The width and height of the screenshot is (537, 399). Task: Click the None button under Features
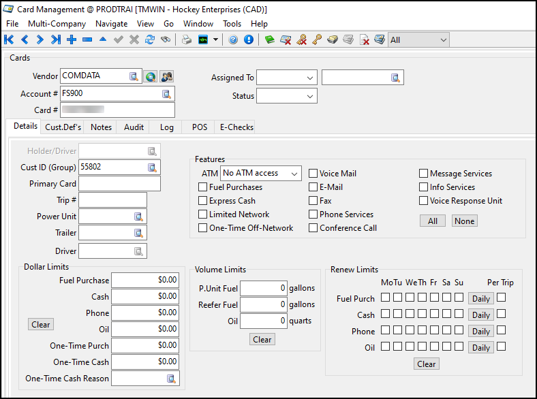(464, 221)
